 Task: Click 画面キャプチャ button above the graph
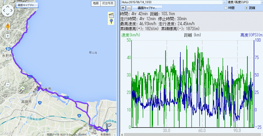(147, 8)
